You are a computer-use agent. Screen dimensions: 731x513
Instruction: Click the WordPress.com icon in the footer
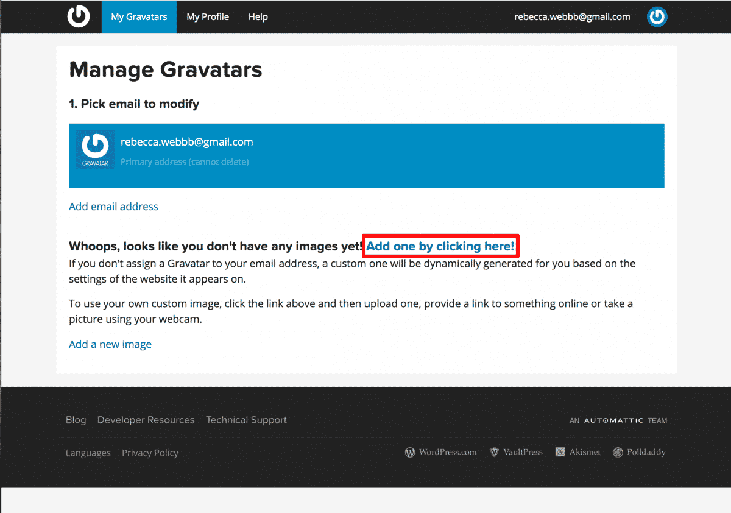410,452
